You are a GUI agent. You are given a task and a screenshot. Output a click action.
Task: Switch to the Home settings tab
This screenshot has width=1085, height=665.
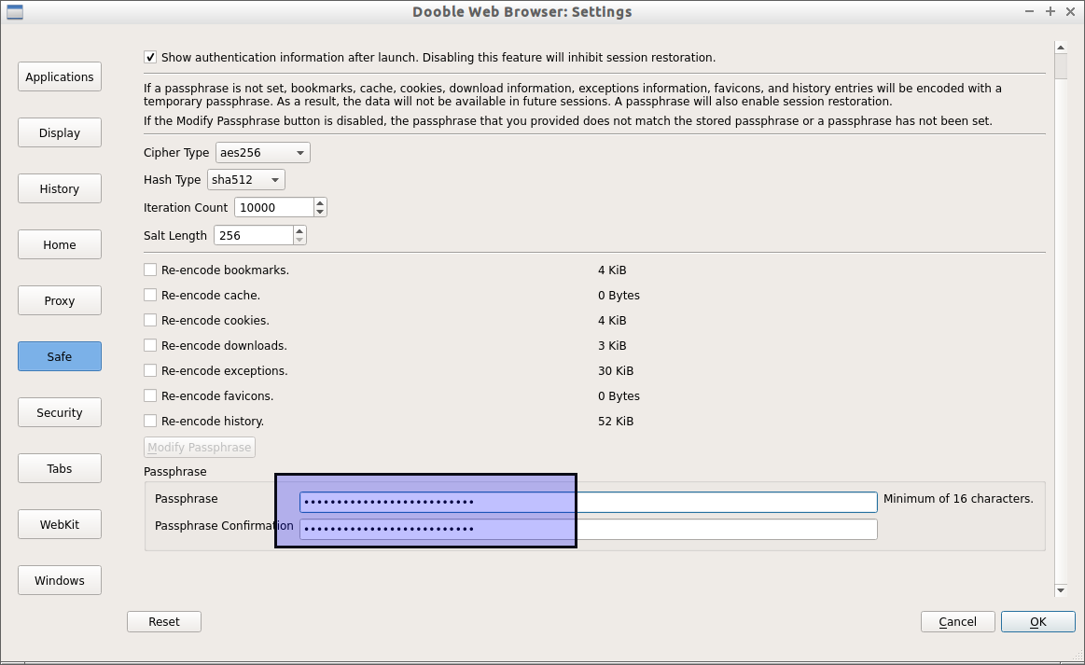[x=60, y=245]
